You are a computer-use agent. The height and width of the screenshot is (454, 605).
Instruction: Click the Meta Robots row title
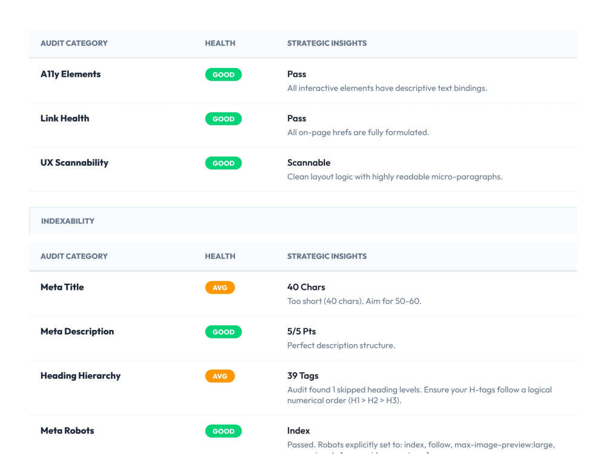click(x=67, y=431)
